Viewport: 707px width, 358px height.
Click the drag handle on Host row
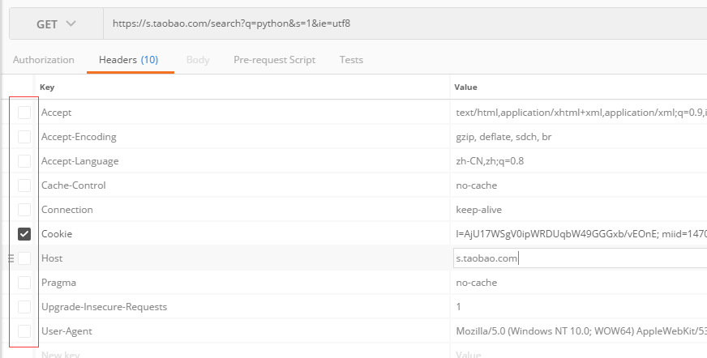point(11,258)
